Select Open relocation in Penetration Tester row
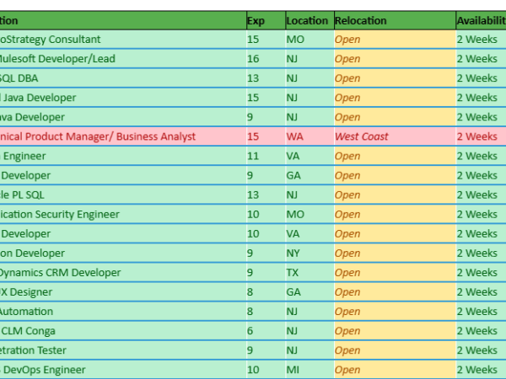Image resolution: width=506 pixels, height=379 pixels. click(395, 350)
